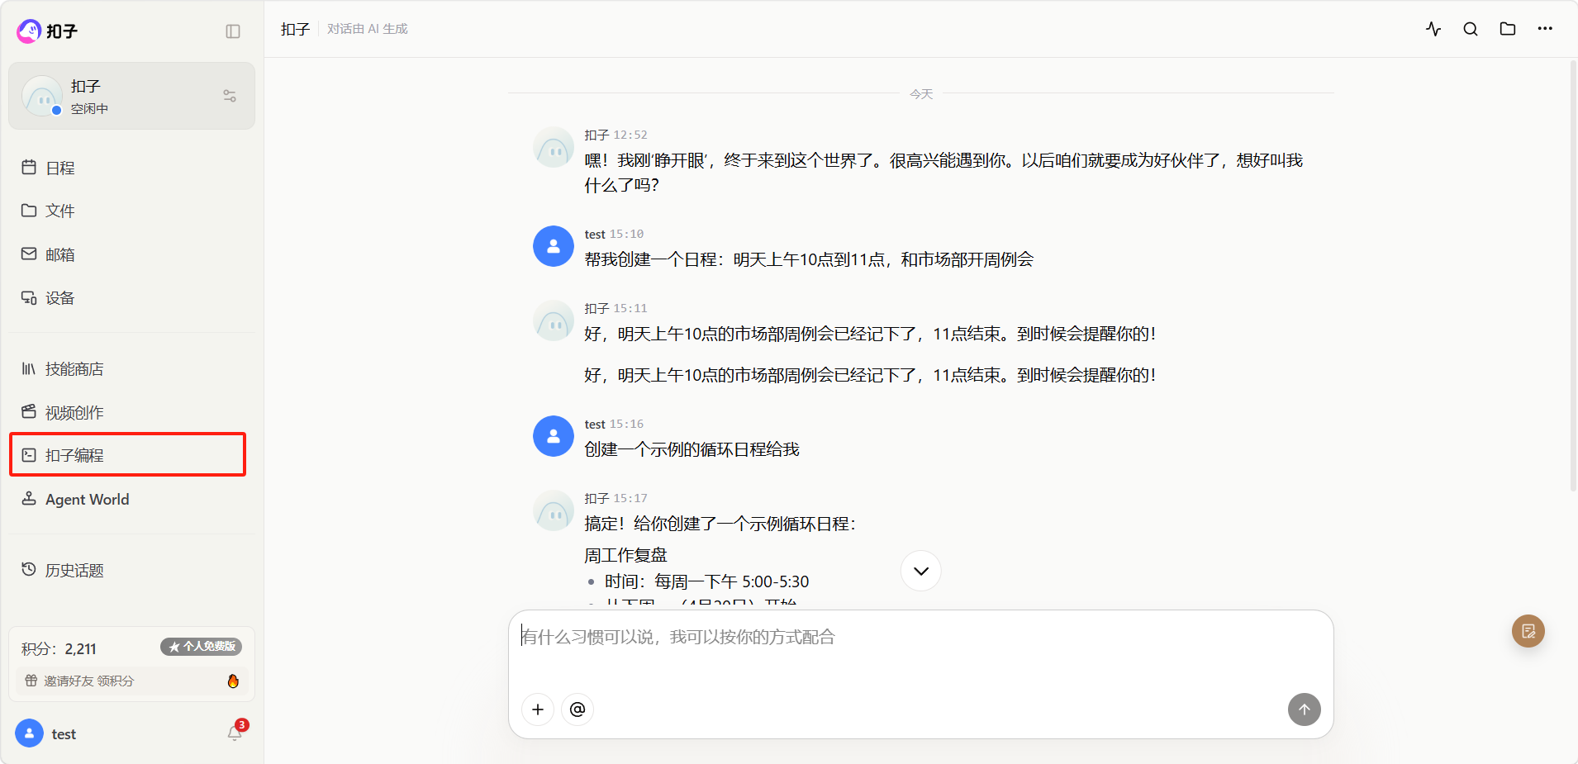Jump to latest message down arrow

tap(921, 571)
